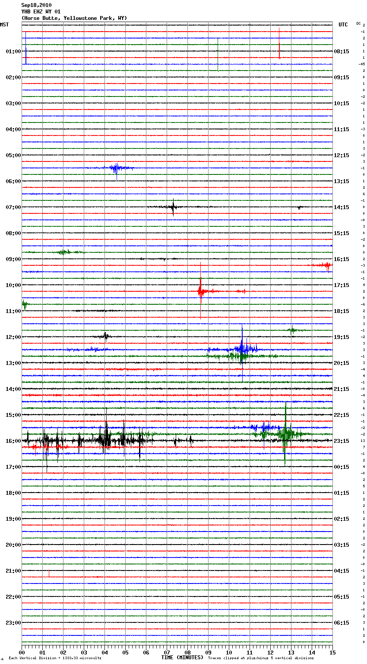Click the 23:15 UTC time label
The height and width of the screenshot is (664, 367).
pyautogui.click(x=342, y=441)
